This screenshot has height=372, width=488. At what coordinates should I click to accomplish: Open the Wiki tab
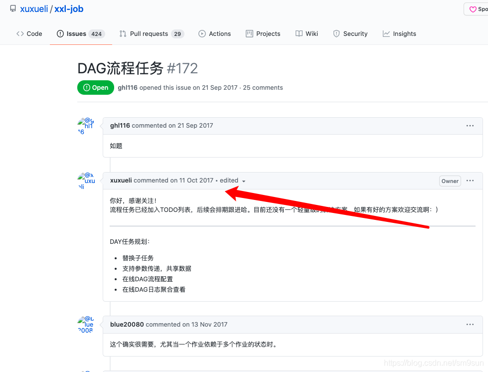[x=307, y=33]
